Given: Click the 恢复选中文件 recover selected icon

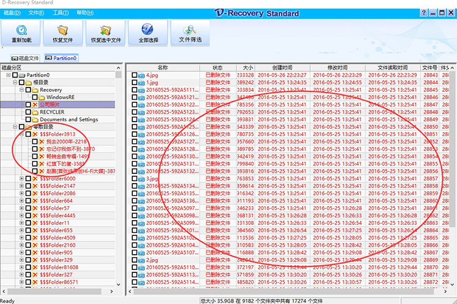Looking at the screenshot, I should (x=105, y=30).
